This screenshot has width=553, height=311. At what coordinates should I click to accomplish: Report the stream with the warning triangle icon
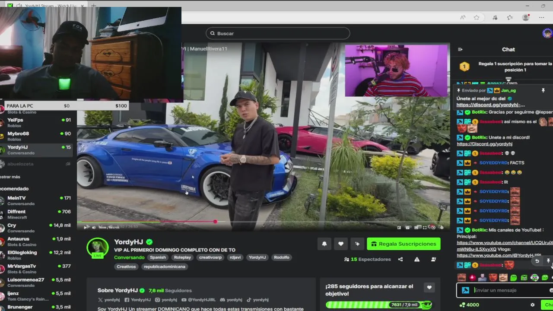(417, 260)
